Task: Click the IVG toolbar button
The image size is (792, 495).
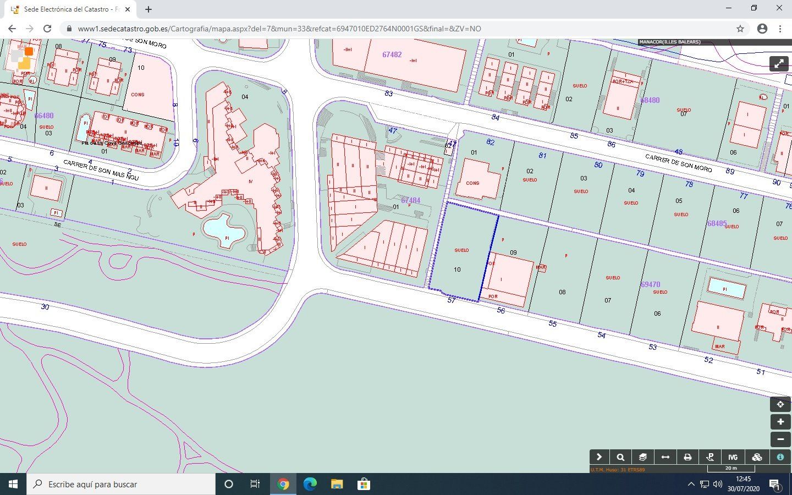Action: (x=733, y=457)
